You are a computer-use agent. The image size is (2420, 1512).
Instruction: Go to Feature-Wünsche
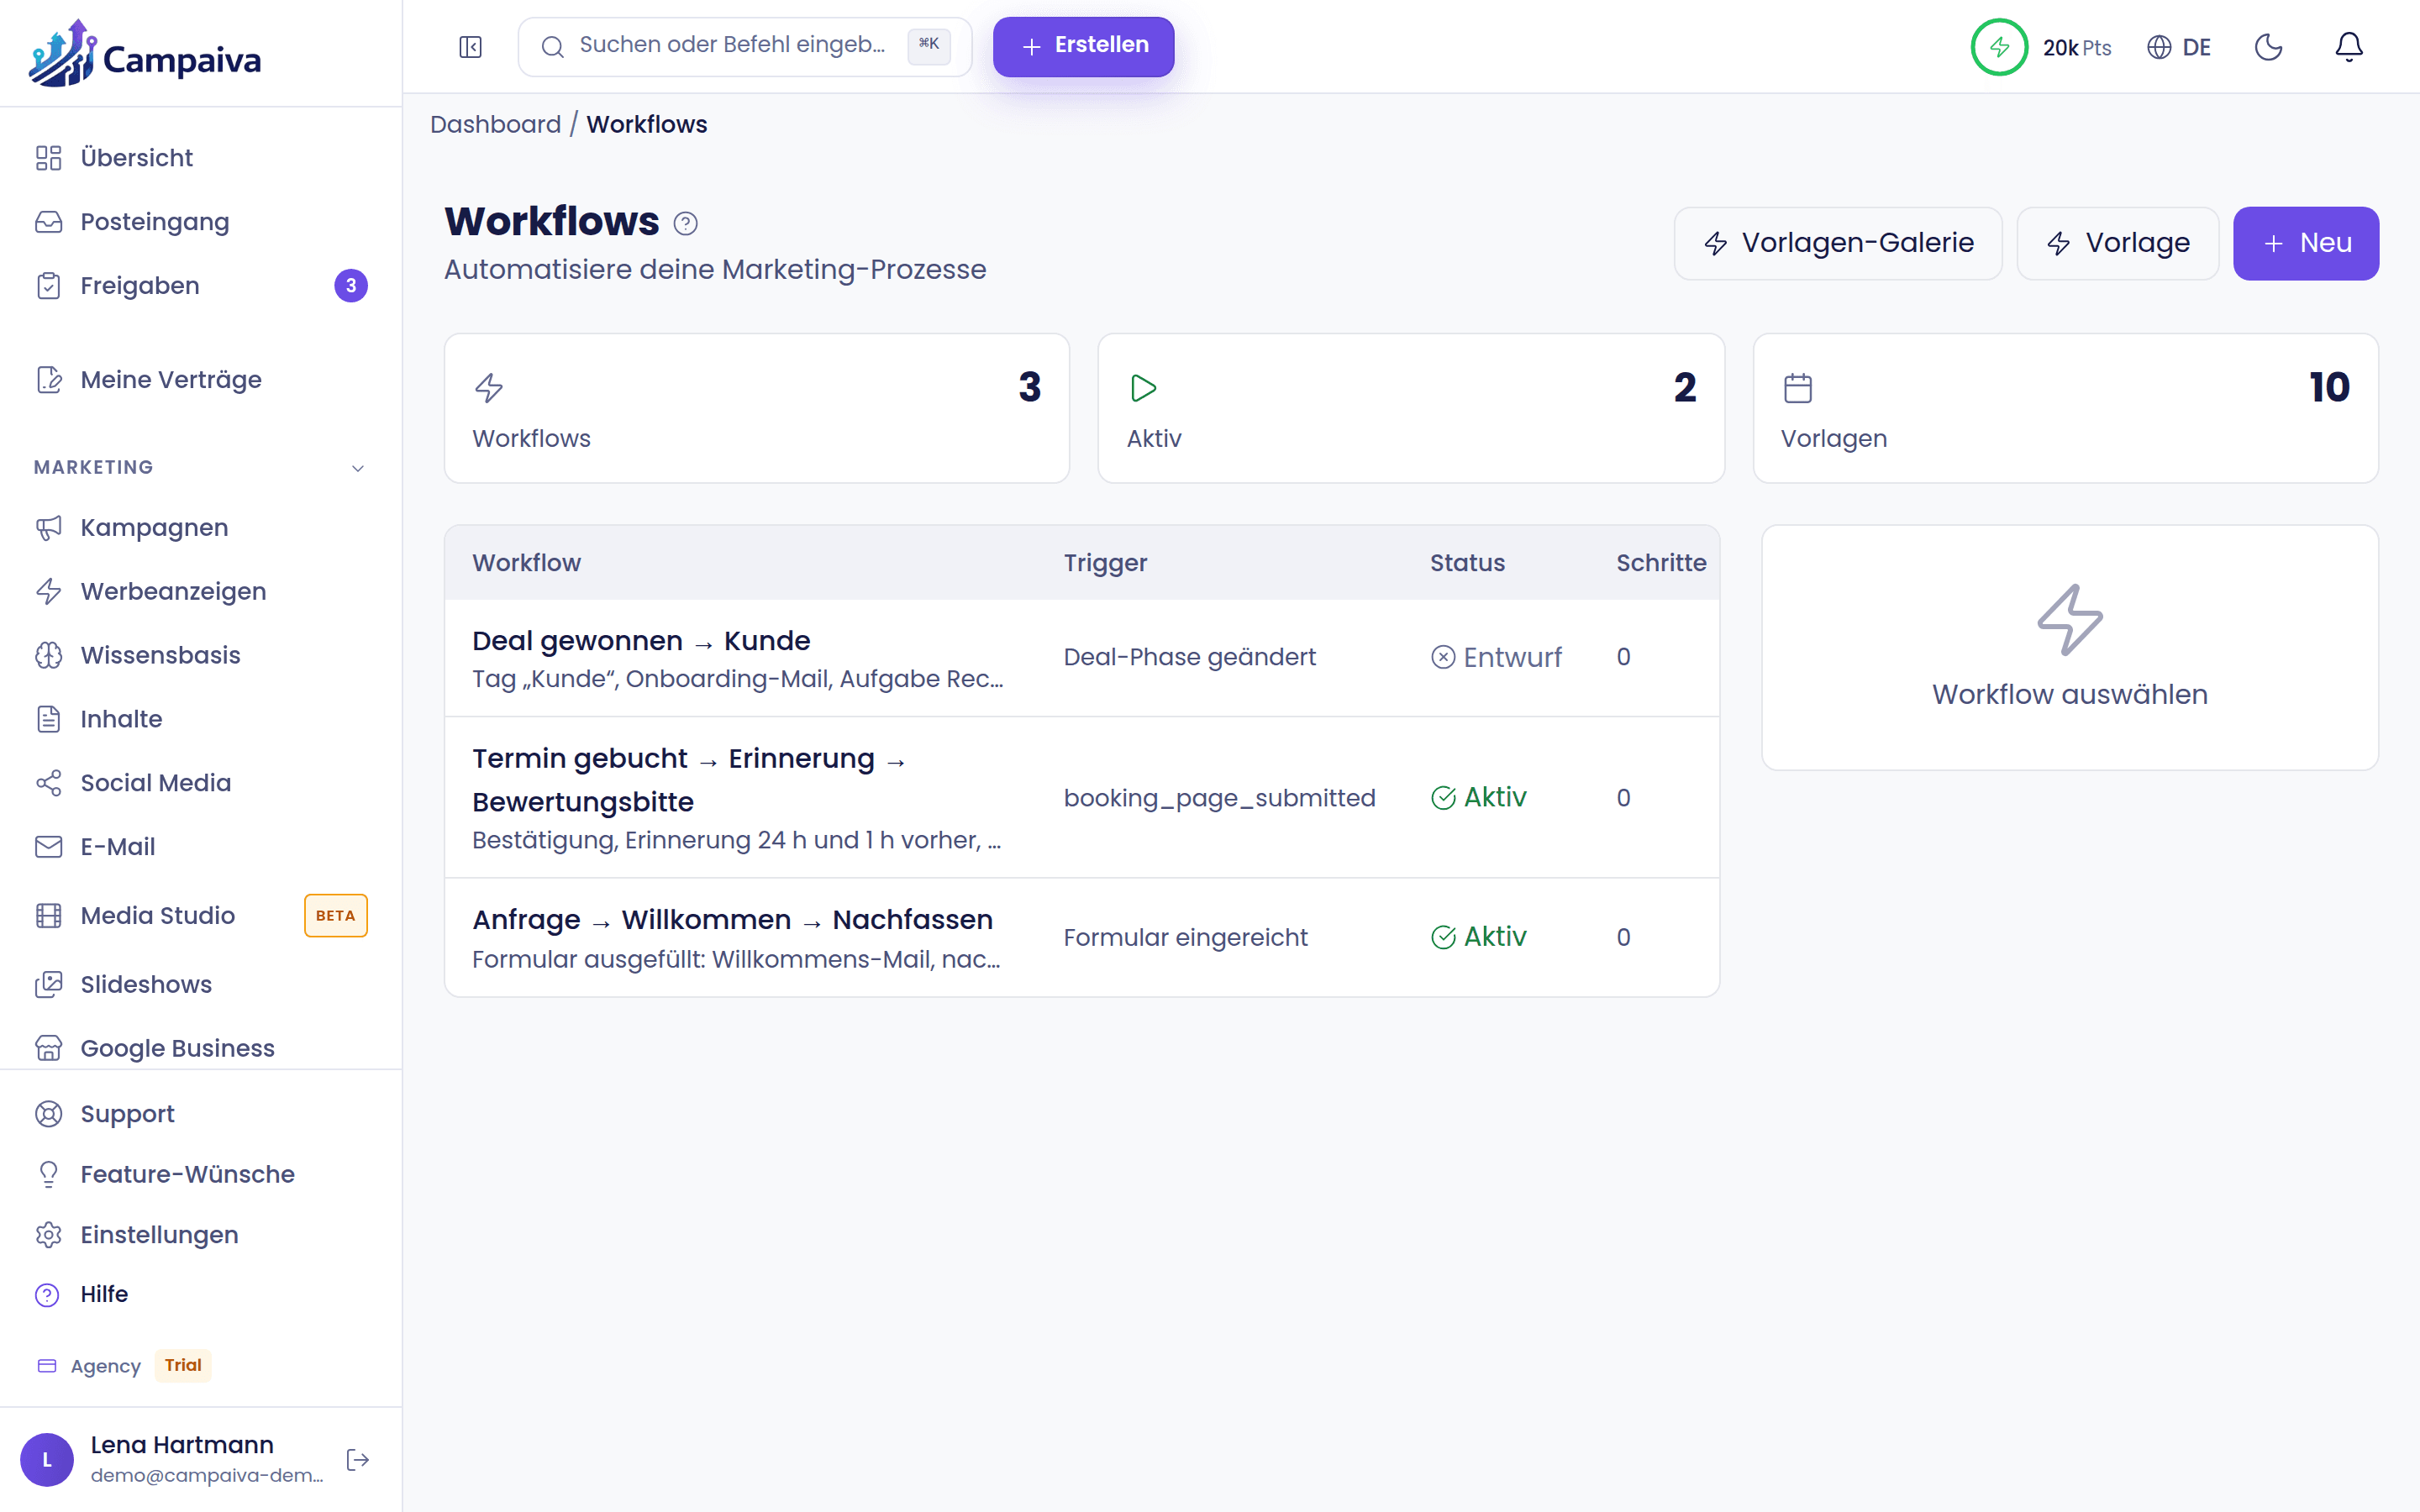click(200, 1174)
